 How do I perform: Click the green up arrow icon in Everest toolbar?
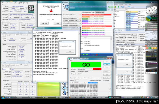click(115, 7)
